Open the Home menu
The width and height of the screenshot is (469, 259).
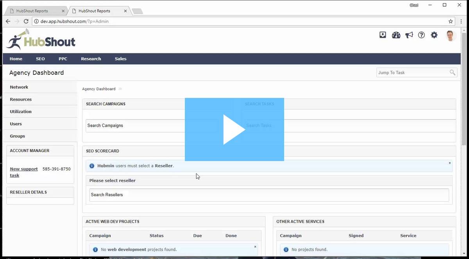tap(16, 59)
